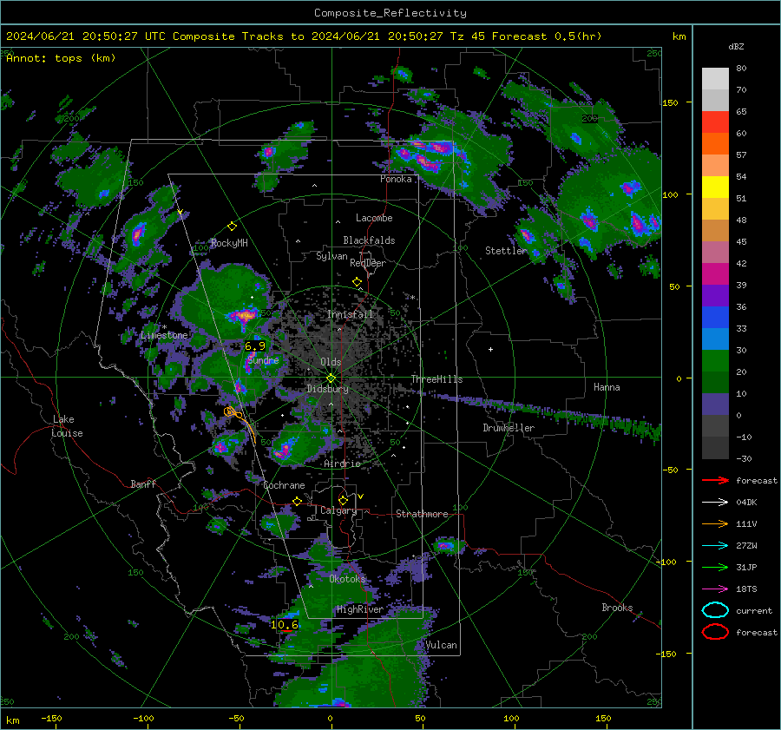Click the dBZ legend heading

click(736, 46)
